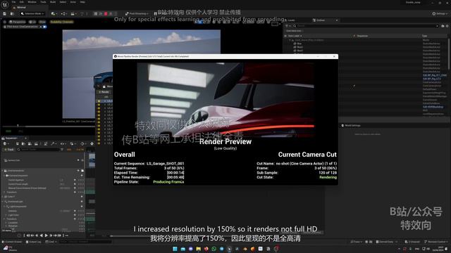
Task: Click the Play forward button in Sequencer
Action: (x=46, y=235)
